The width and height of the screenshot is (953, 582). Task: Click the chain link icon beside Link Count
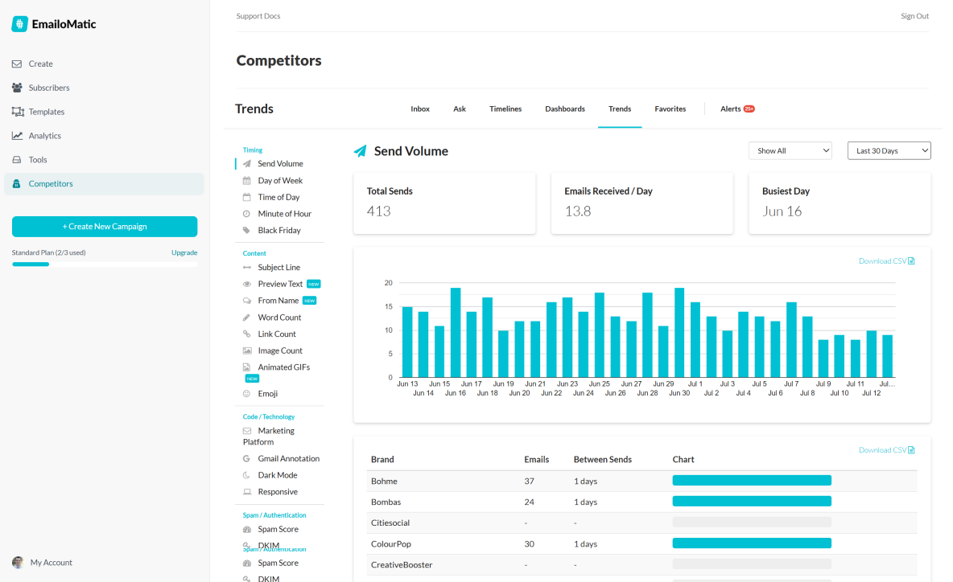247,334
